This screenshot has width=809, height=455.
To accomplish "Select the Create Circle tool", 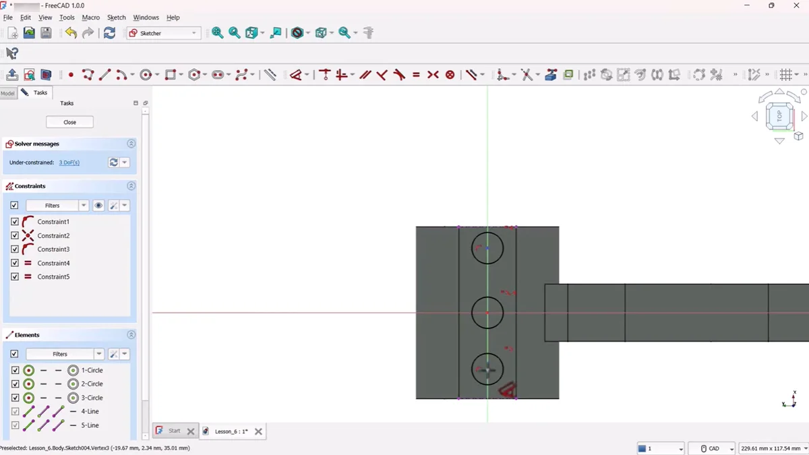I will tap(146, 75).
